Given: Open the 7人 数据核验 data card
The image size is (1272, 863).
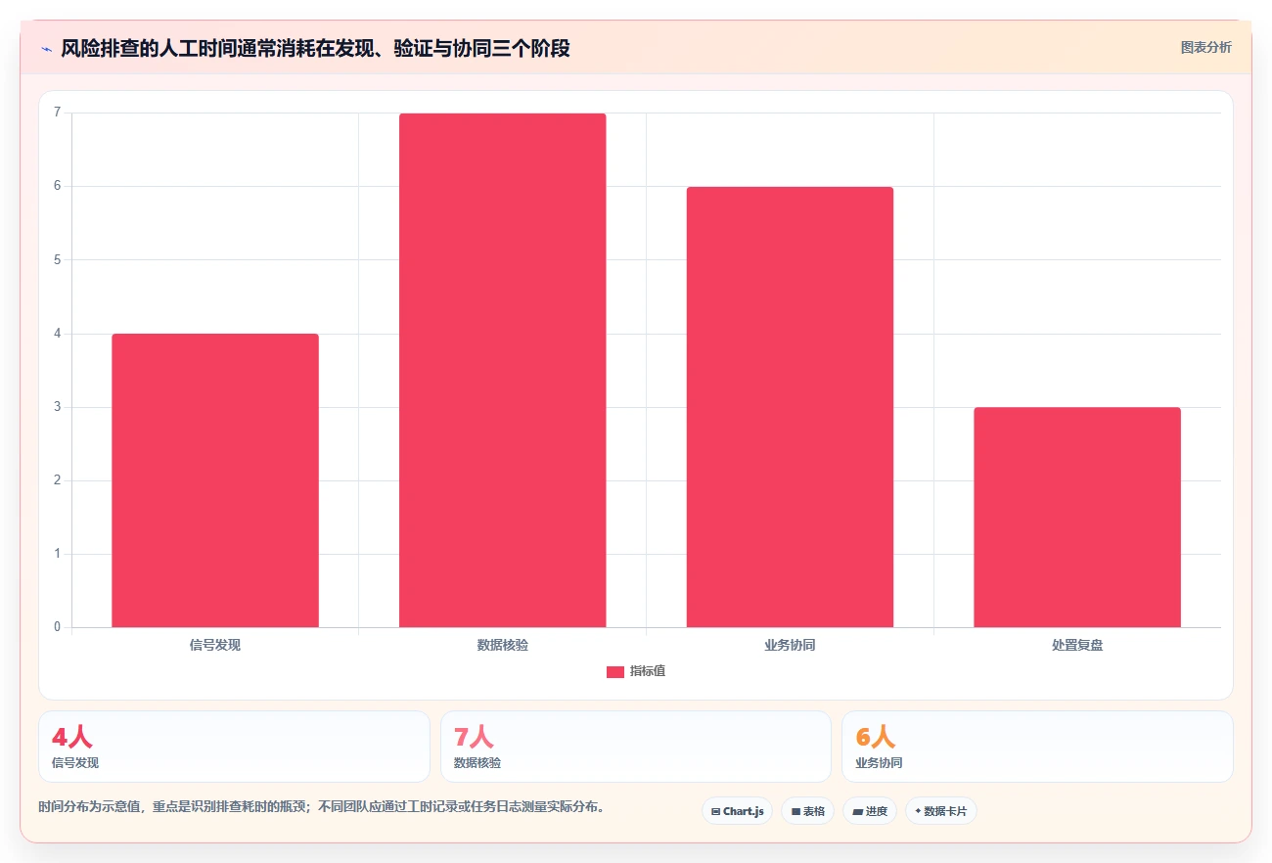Looking at the screenshot, I should point(636,747).
